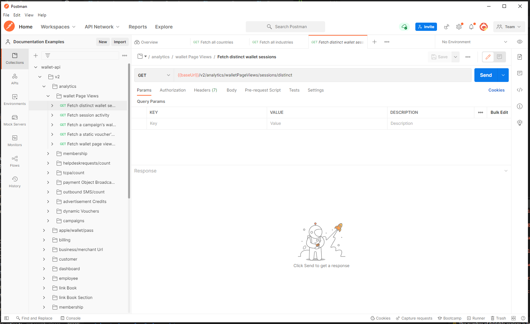Image resolution: width=530 pixels, height=324 pixels.
Task: Open params column options ellipsis
Action: (x=481, y=112)
